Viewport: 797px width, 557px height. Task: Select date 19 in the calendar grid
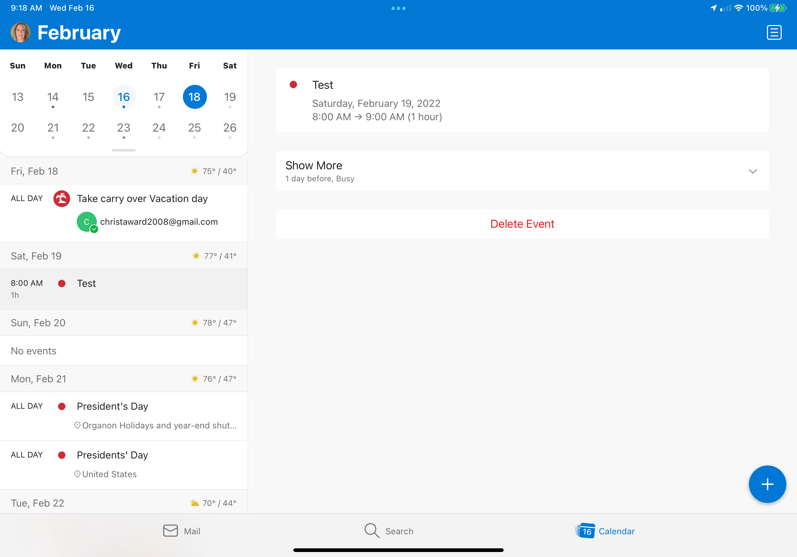click(x=229, y=97)
